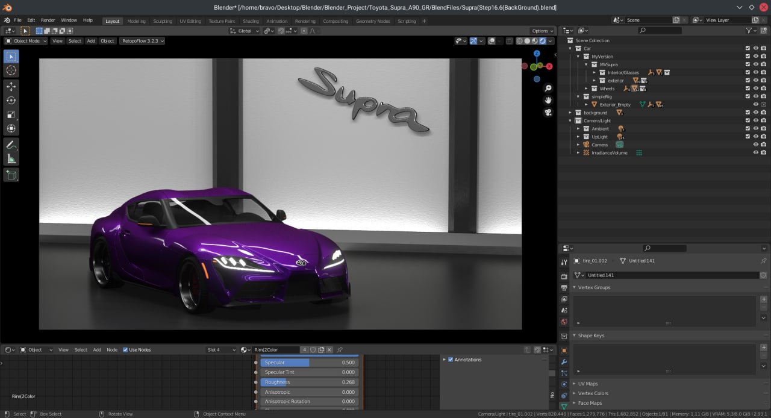
Task: Select the Annotate tool
Action: pos(11,145)
